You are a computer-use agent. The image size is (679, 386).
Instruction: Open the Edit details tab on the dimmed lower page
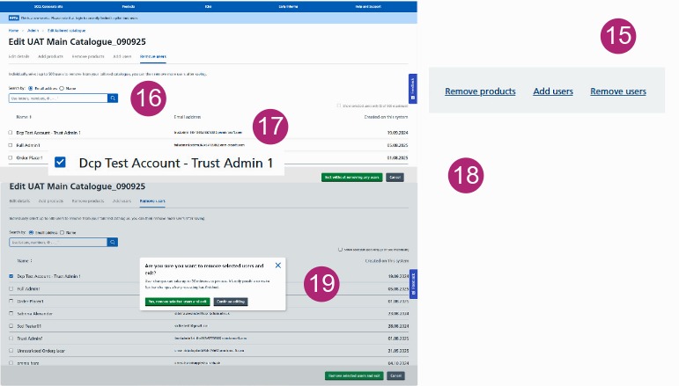point(19,201)
